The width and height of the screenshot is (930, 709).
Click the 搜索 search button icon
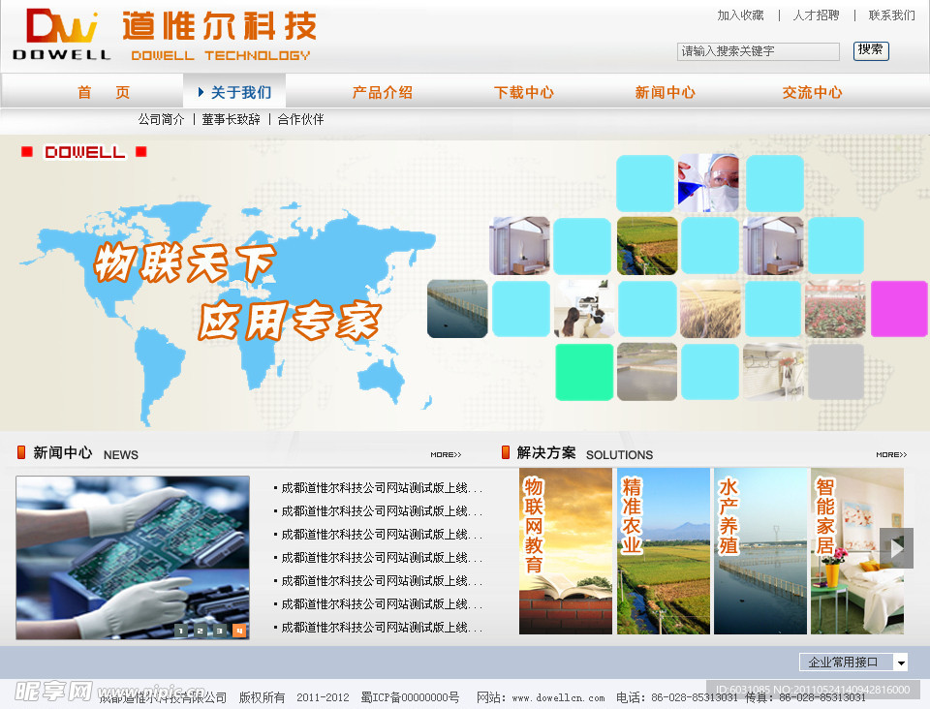point(871,51)
